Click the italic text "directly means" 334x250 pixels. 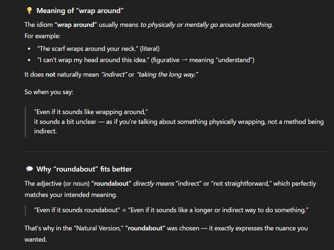(x=154, y=184)
